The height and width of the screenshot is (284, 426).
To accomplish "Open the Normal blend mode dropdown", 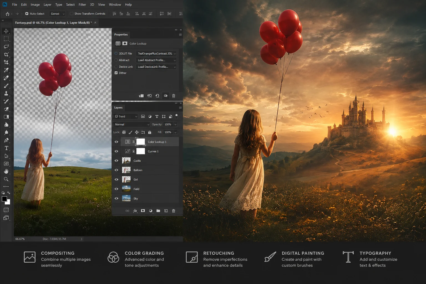I will pos(131,125).
